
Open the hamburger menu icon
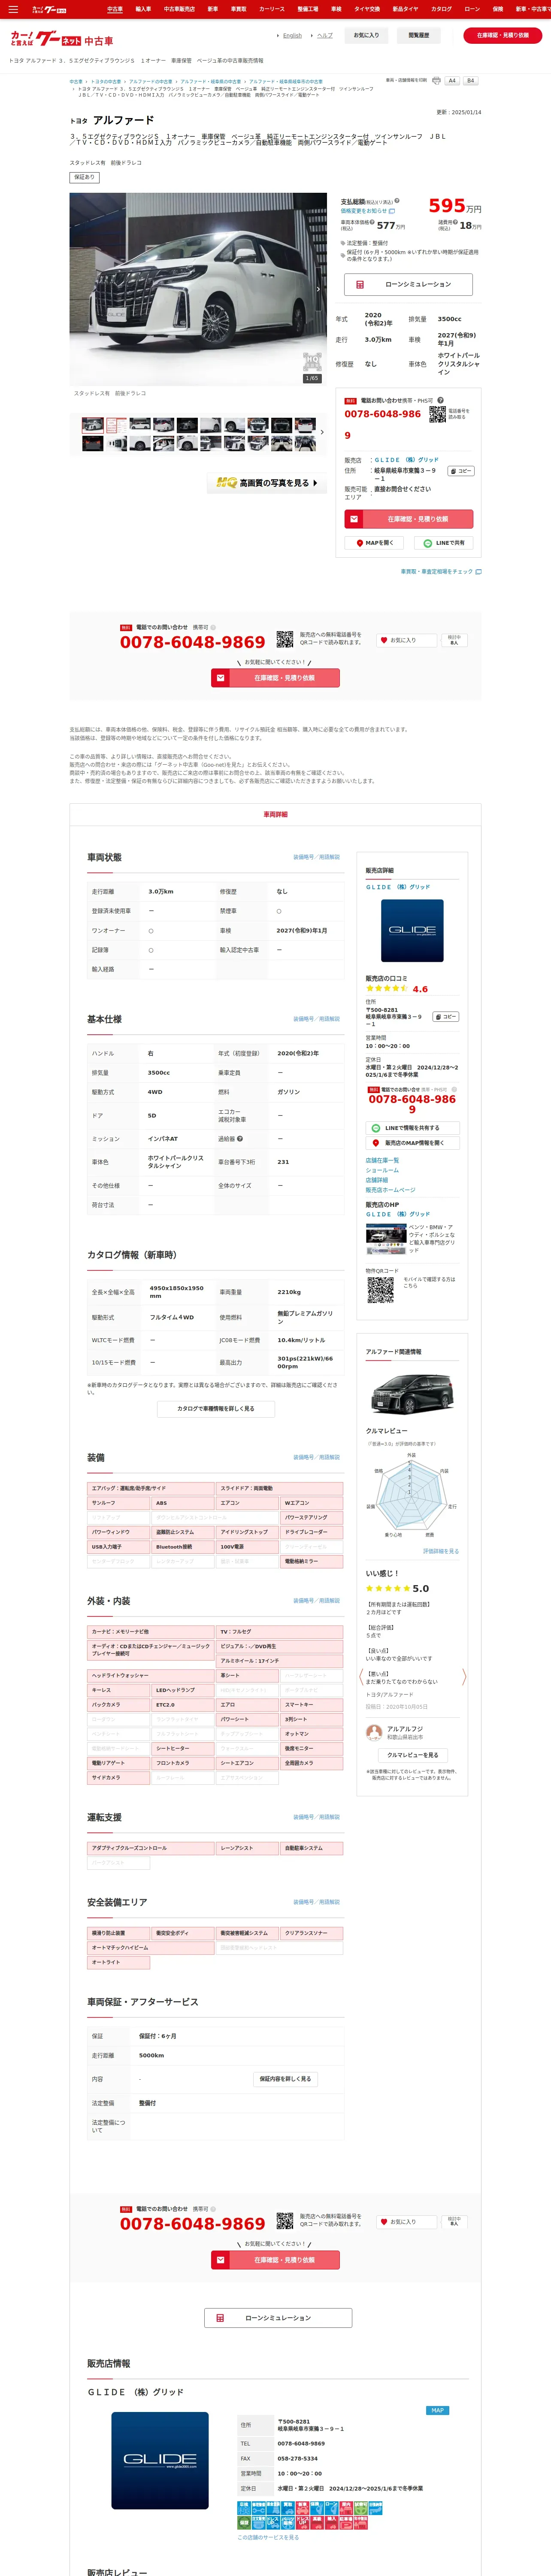[x=13, y=9]
